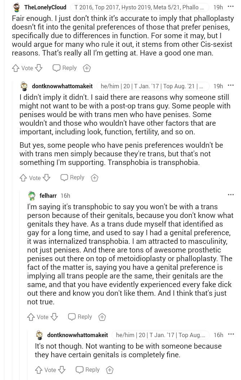
Task: Reply to felharr's comment
Action: [80, 317]
